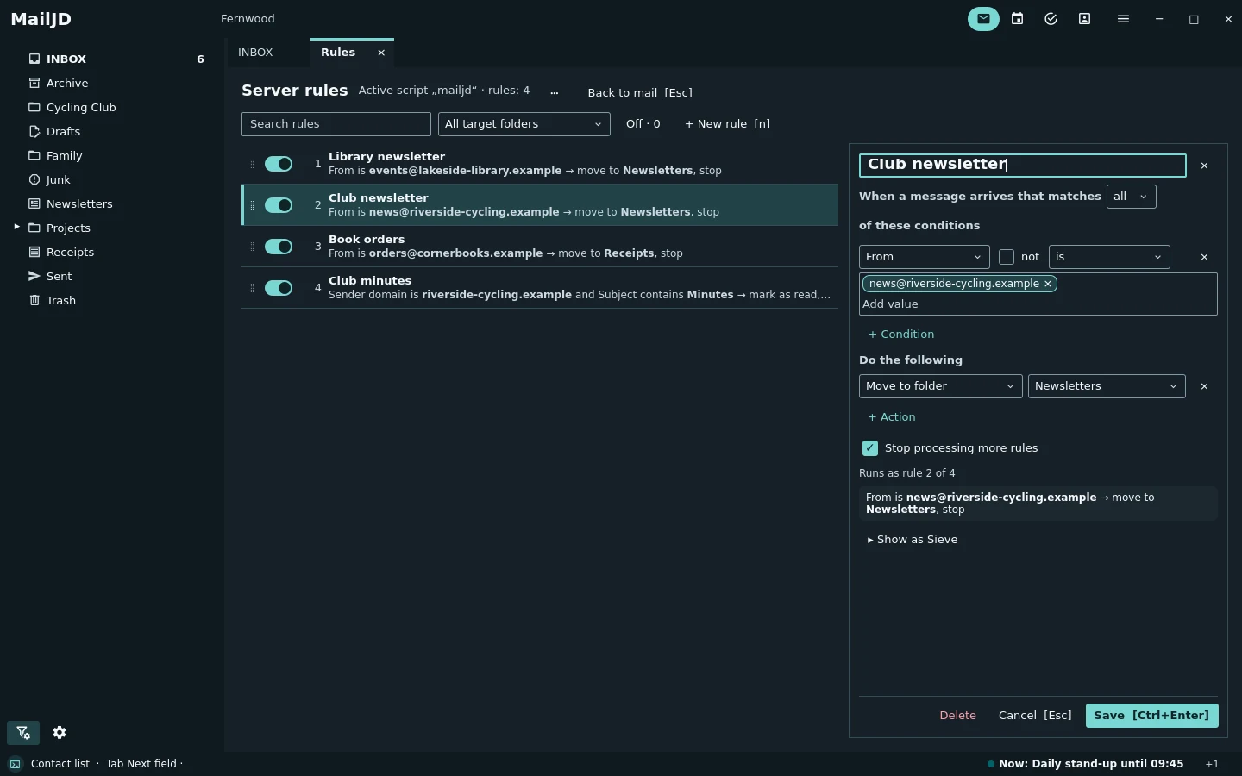Screen dimensions: 1242x776
Task: Expand Show as Sieve section
Action: [x=913, y=540]
